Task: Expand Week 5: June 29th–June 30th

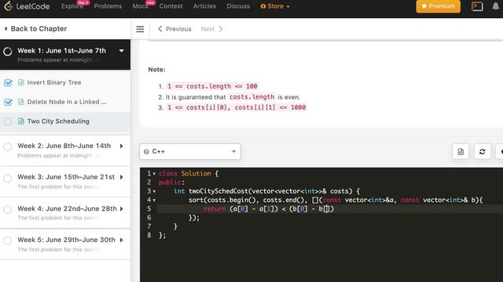Action: click(x=122, y=240)
